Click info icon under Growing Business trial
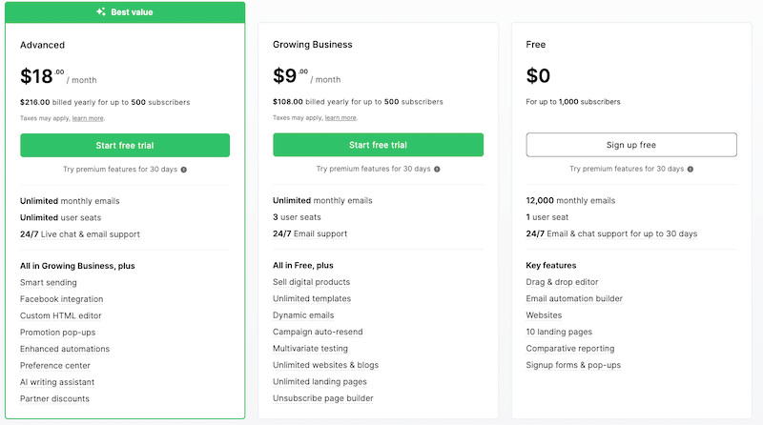 click(437, 170)
